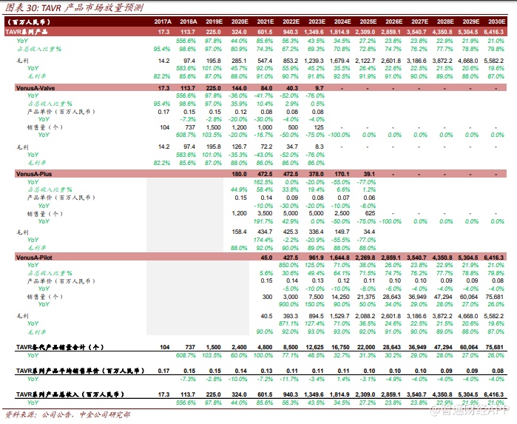Click the source note 资料来源：公司公告，中金公司研究部

coord(67,415)
